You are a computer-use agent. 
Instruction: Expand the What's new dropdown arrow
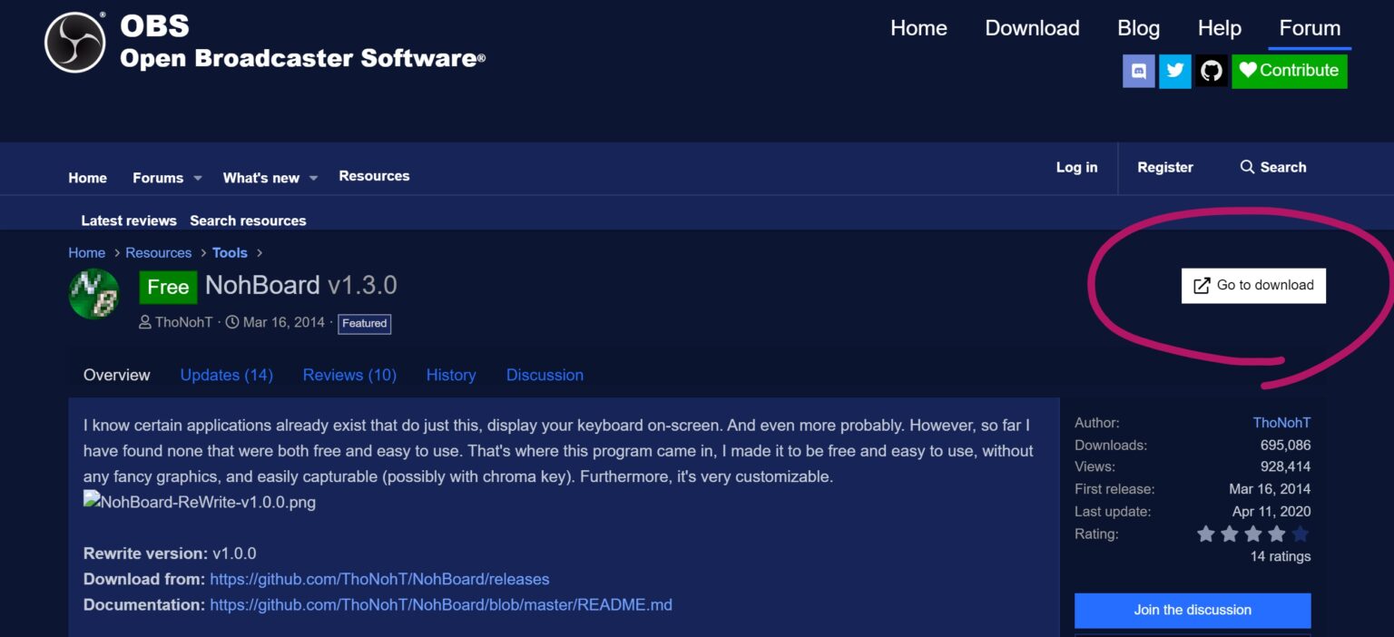point(313,179)
